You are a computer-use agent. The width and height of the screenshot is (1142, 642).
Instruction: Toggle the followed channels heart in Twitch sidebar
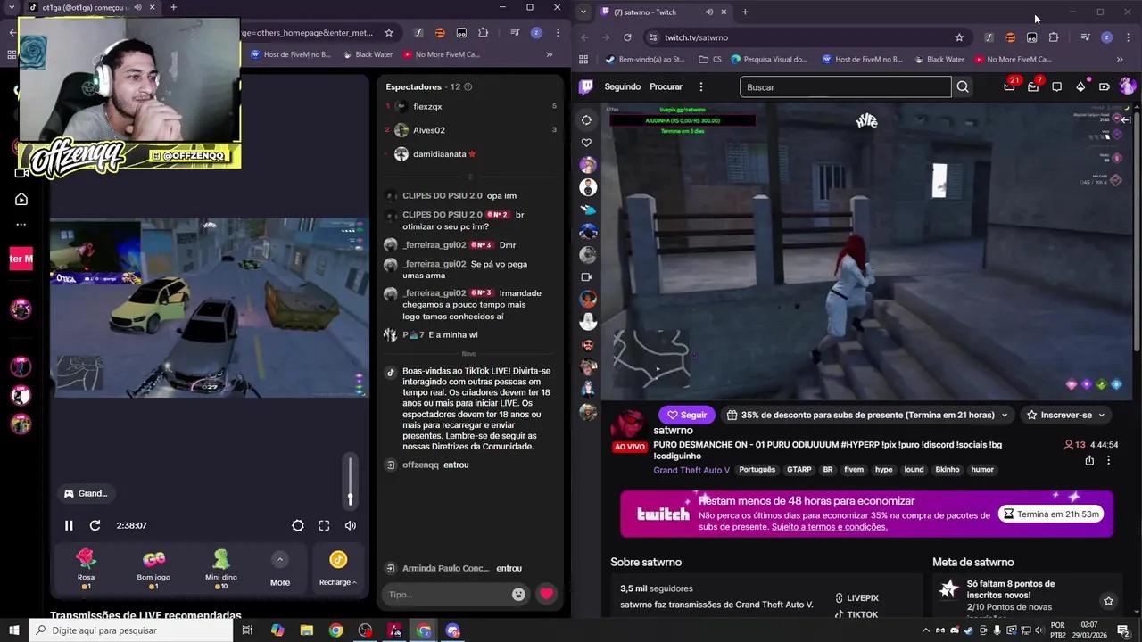tap(586, 143)
